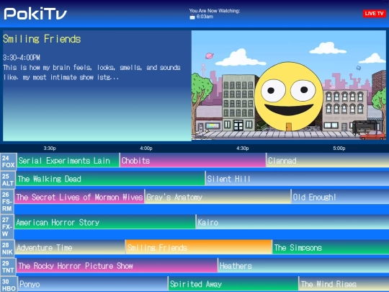Viewport: 389px width, 292px height.
Task: Select channel 30 HBO
Action: [x=9, y=285]
